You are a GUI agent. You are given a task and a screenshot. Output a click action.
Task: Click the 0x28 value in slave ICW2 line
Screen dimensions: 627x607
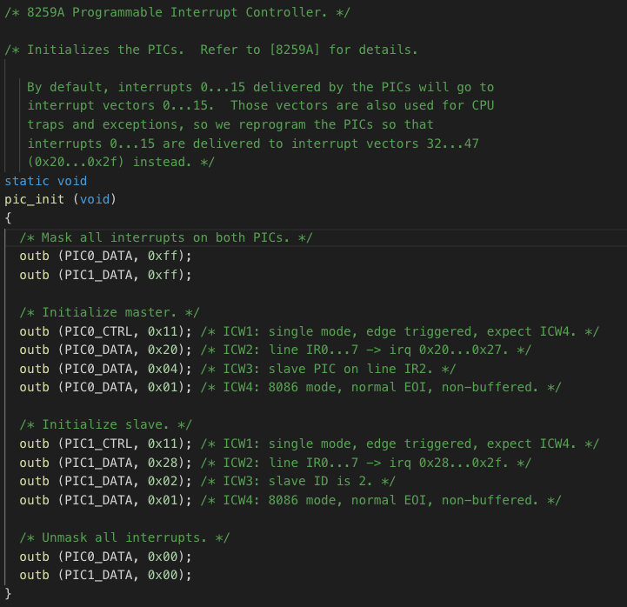coord(163,463)
